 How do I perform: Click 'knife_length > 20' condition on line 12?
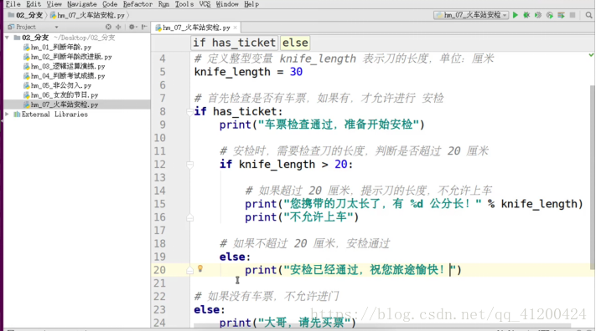[x=293, y=164]
